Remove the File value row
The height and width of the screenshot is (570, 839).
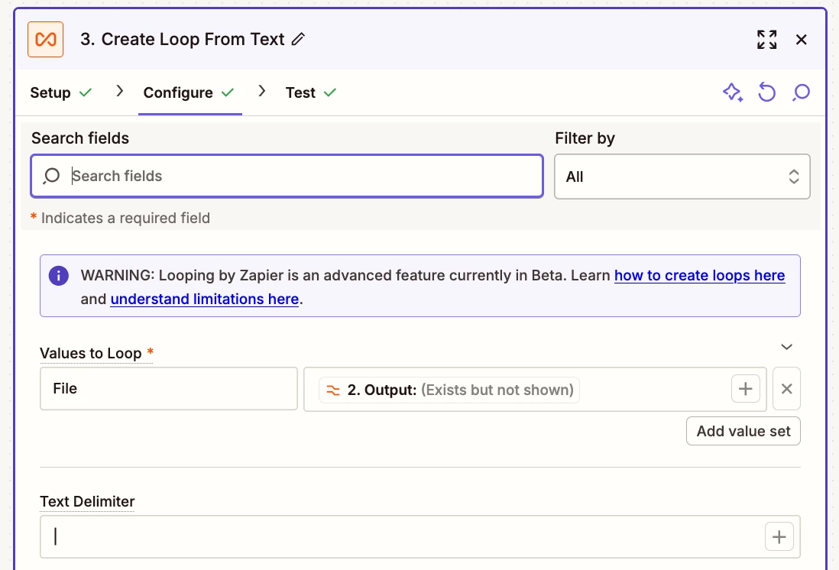pyautogui.click(x=786, y=389)
